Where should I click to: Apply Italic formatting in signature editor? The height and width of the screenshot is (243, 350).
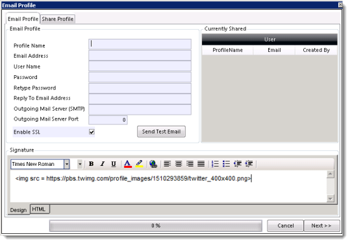tap(103, 164)
